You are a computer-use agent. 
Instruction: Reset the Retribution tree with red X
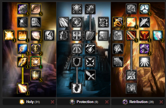161,102
